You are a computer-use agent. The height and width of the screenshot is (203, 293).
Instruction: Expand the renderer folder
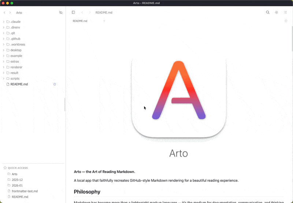[3, 67]
